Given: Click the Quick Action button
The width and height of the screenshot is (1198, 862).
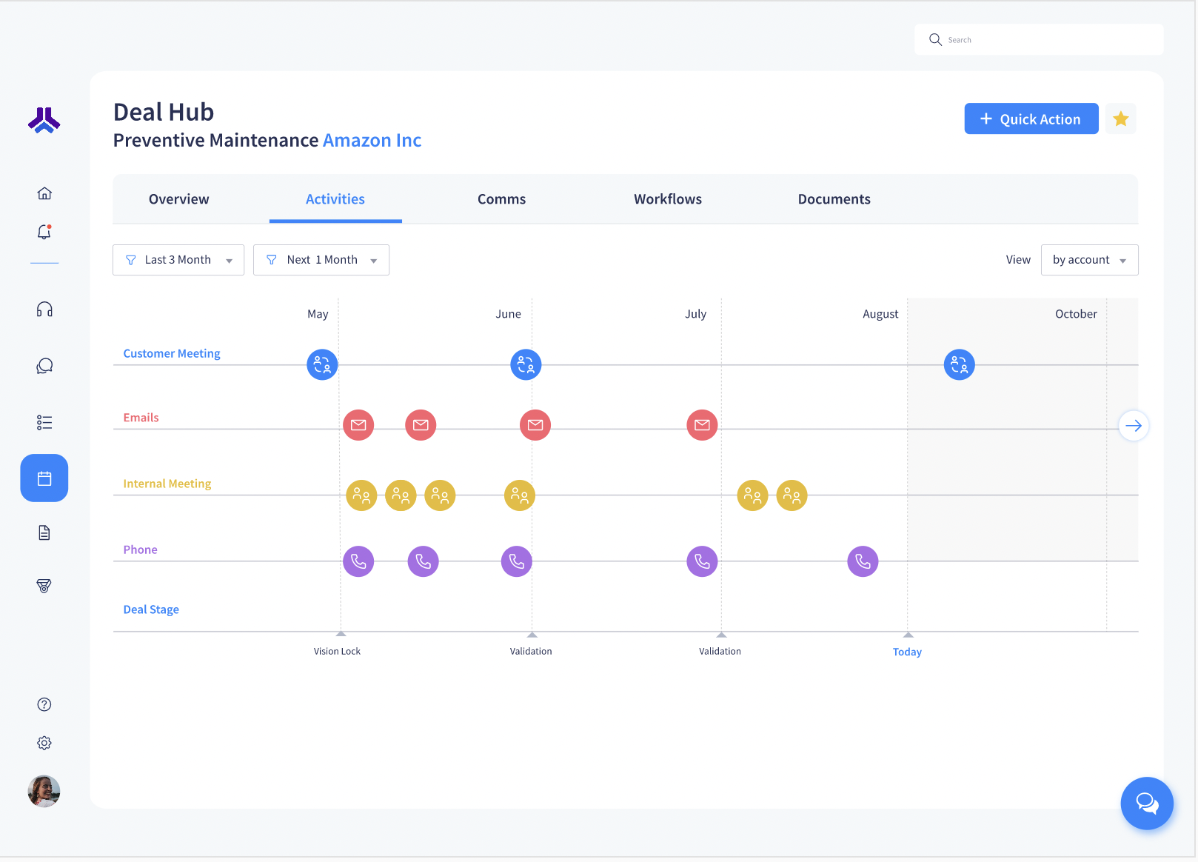Looking at the screenshot, I should (1031, 118).
